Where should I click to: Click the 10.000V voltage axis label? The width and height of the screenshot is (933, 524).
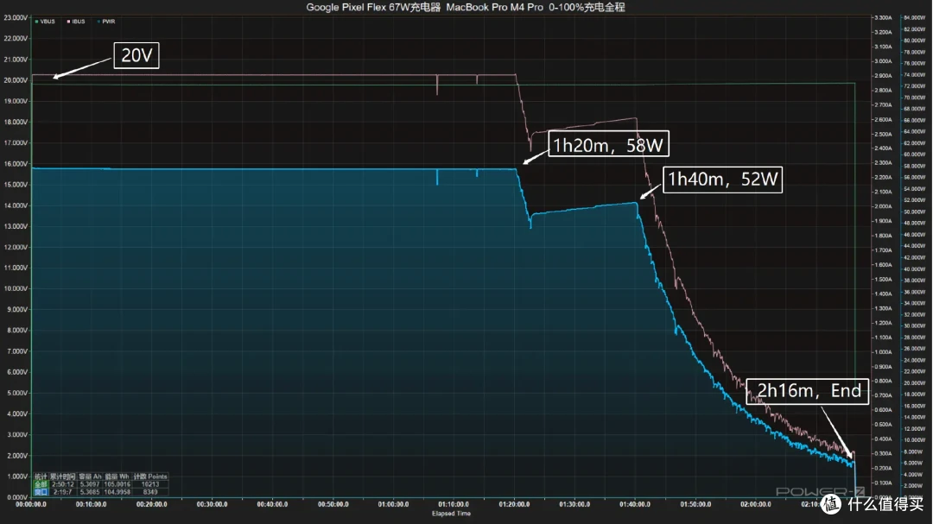click(x=16, y=288)
